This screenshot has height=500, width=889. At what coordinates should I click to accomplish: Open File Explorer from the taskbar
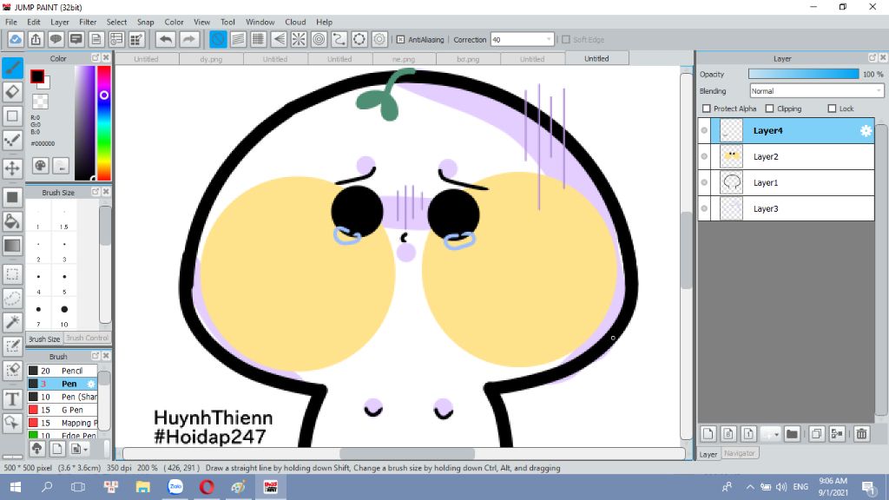point(143,487)
